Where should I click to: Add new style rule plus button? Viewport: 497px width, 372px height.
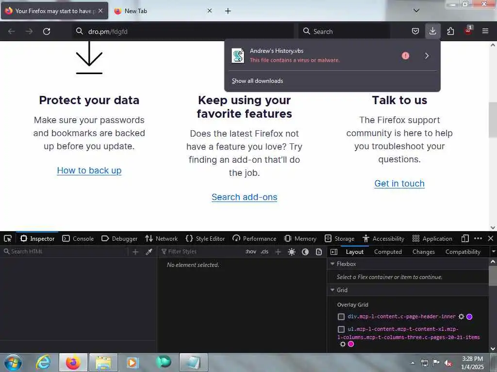pos(278,252)
